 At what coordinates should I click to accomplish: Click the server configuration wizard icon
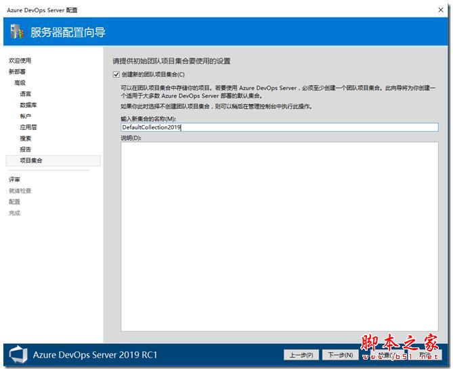[x=17, y=31]
